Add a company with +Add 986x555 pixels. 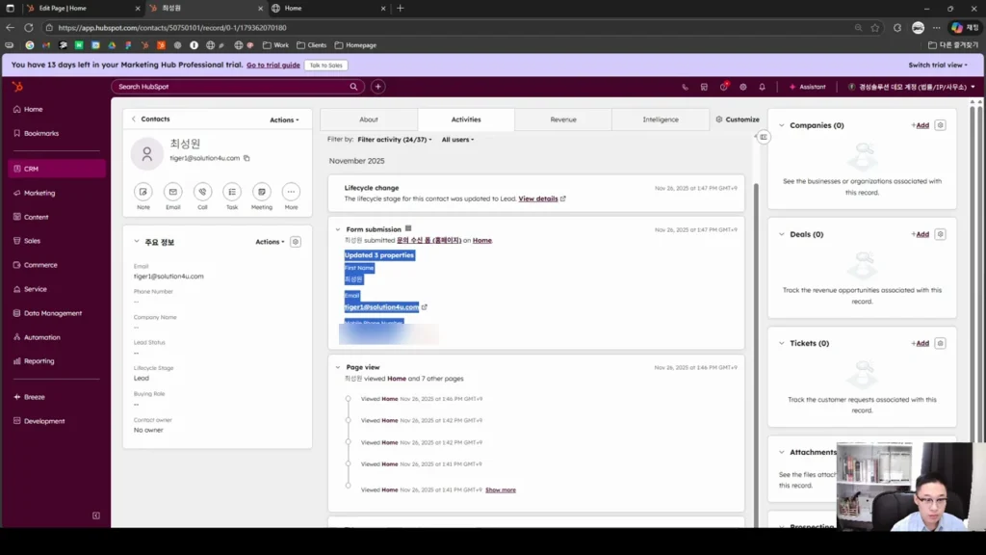(920, 125)
